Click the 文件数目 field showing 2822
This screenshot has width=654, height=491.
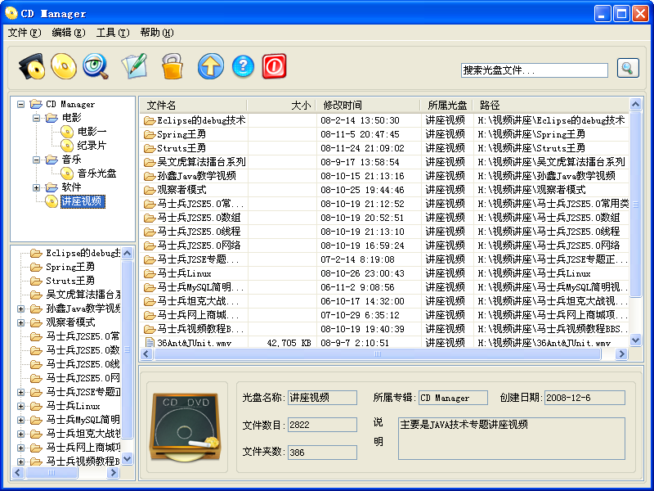pyautogui.click(x=322, y=425)
